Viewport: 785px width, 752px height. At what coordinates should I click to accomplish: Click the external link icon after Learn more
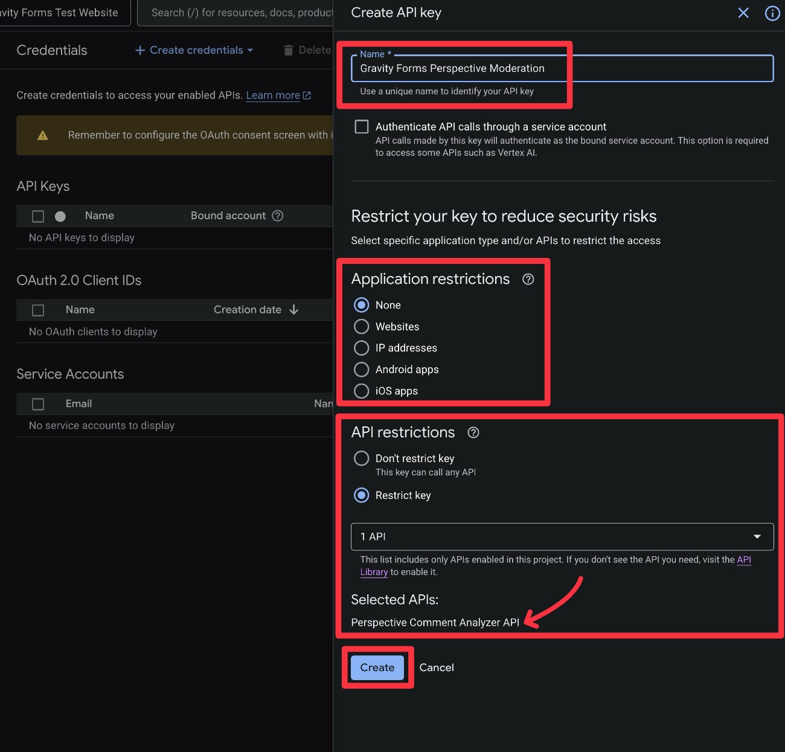(x=307, y=95)
